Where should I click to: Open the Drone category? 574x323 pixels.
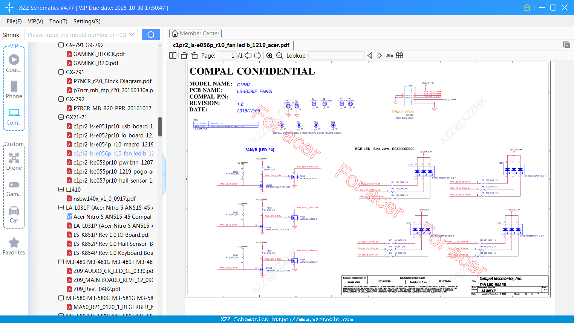(14, 161)
